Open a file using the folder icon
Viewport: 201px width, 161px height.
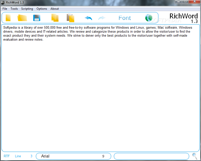point(22,18)
